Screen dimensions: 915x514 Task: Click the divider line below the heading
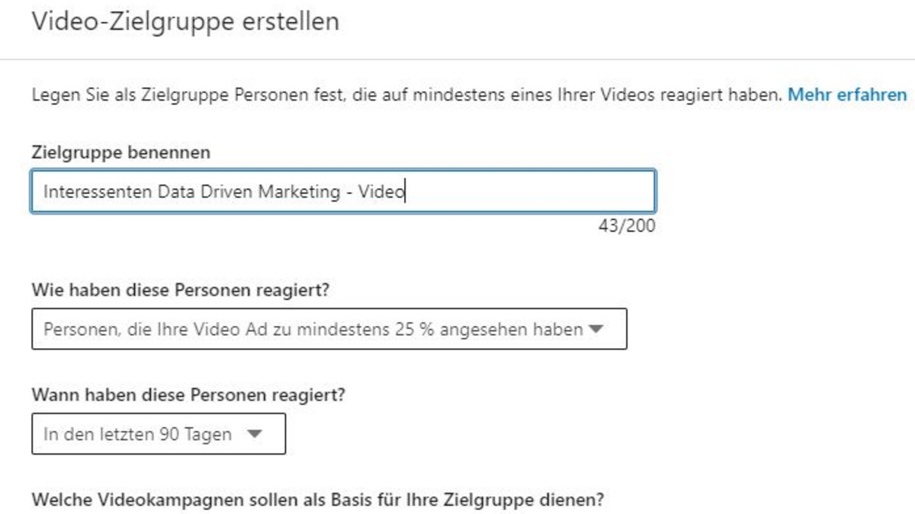point(457,59)
